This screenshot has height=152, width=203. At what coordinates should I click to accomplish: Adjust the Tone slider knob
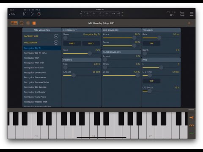(x=90, y=53)
